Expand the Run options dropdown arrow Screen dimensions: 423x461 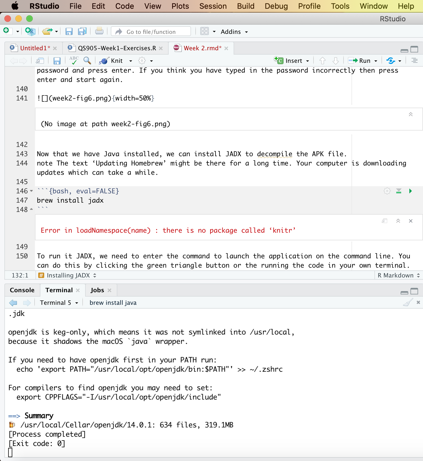[x=376, y=61]
